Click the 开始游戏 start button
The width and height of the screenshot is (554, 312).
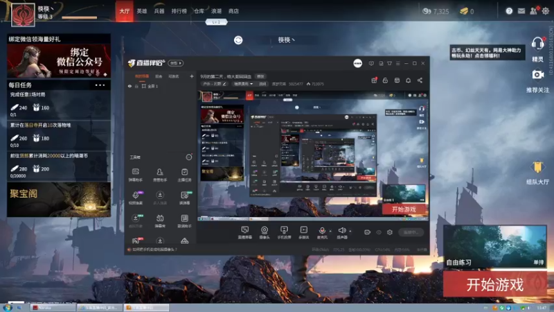pos(495,284)
